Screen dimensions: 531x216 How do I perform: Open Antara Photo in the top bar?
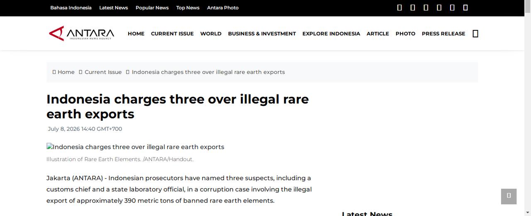click(x=223, y=8)
